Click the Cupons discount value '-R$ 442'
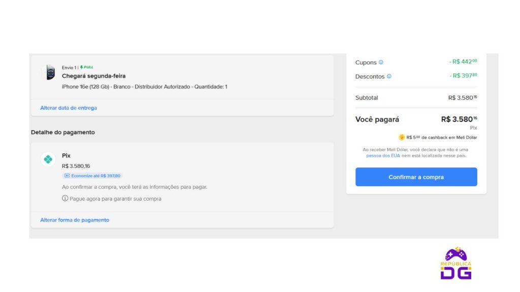Viewport: 520px width, 292px height. point(463,61)
